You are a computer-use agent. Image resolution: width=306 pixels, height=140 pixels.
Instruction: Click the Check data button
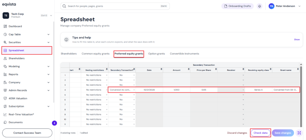[x=261, y=133]
